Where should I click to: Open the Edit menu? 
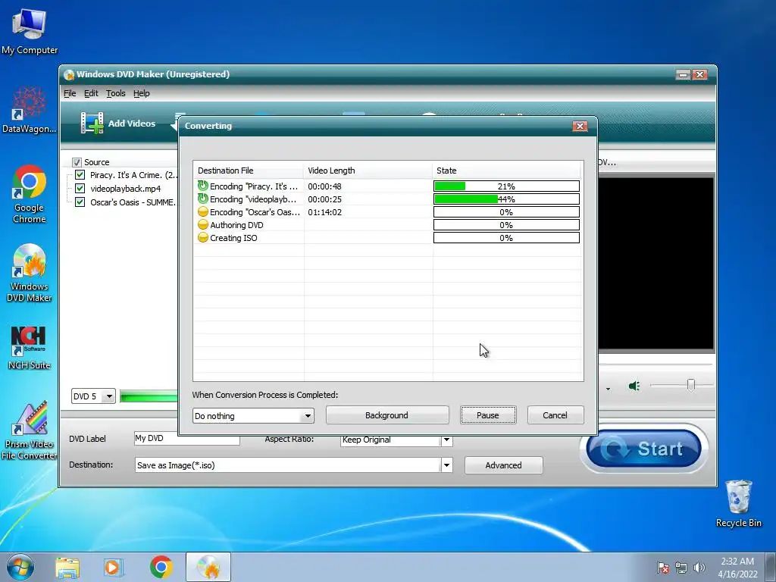(91, 93)
